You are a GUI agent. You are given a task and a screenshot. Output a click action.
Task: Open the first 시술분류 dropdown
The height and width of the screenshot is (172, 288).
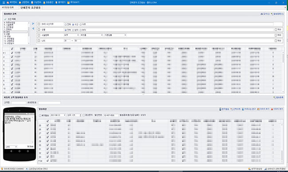point(71,35)
